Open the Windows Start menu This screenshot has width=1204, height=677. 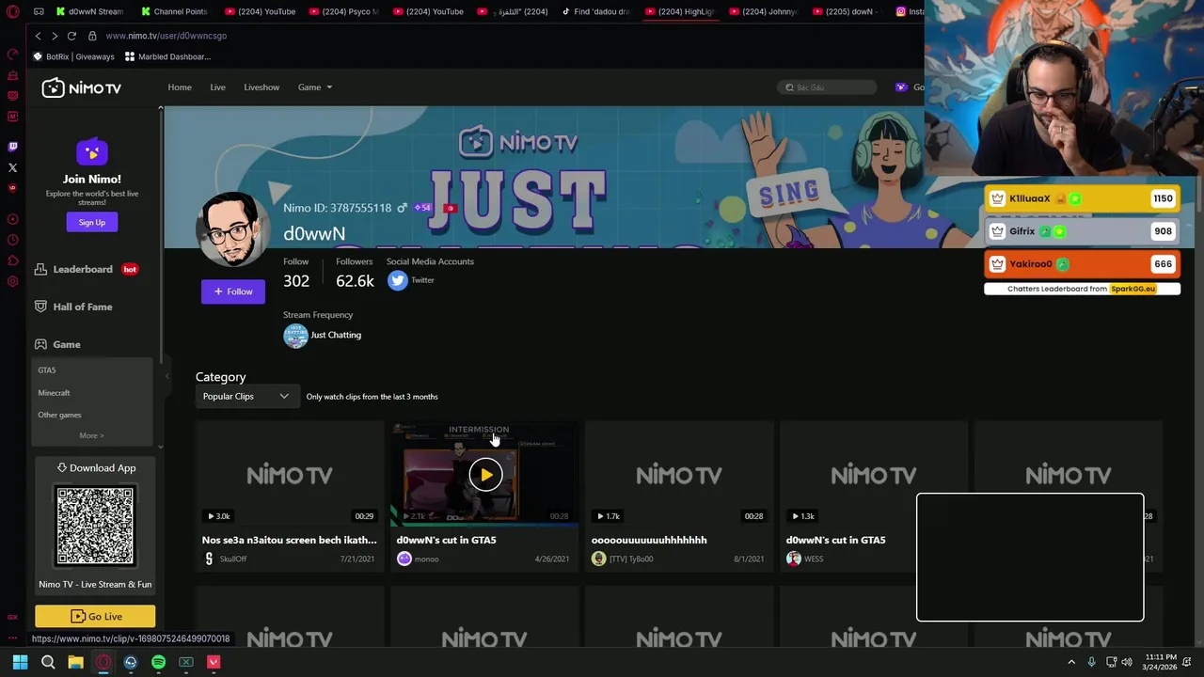click(x=20, y=662)
